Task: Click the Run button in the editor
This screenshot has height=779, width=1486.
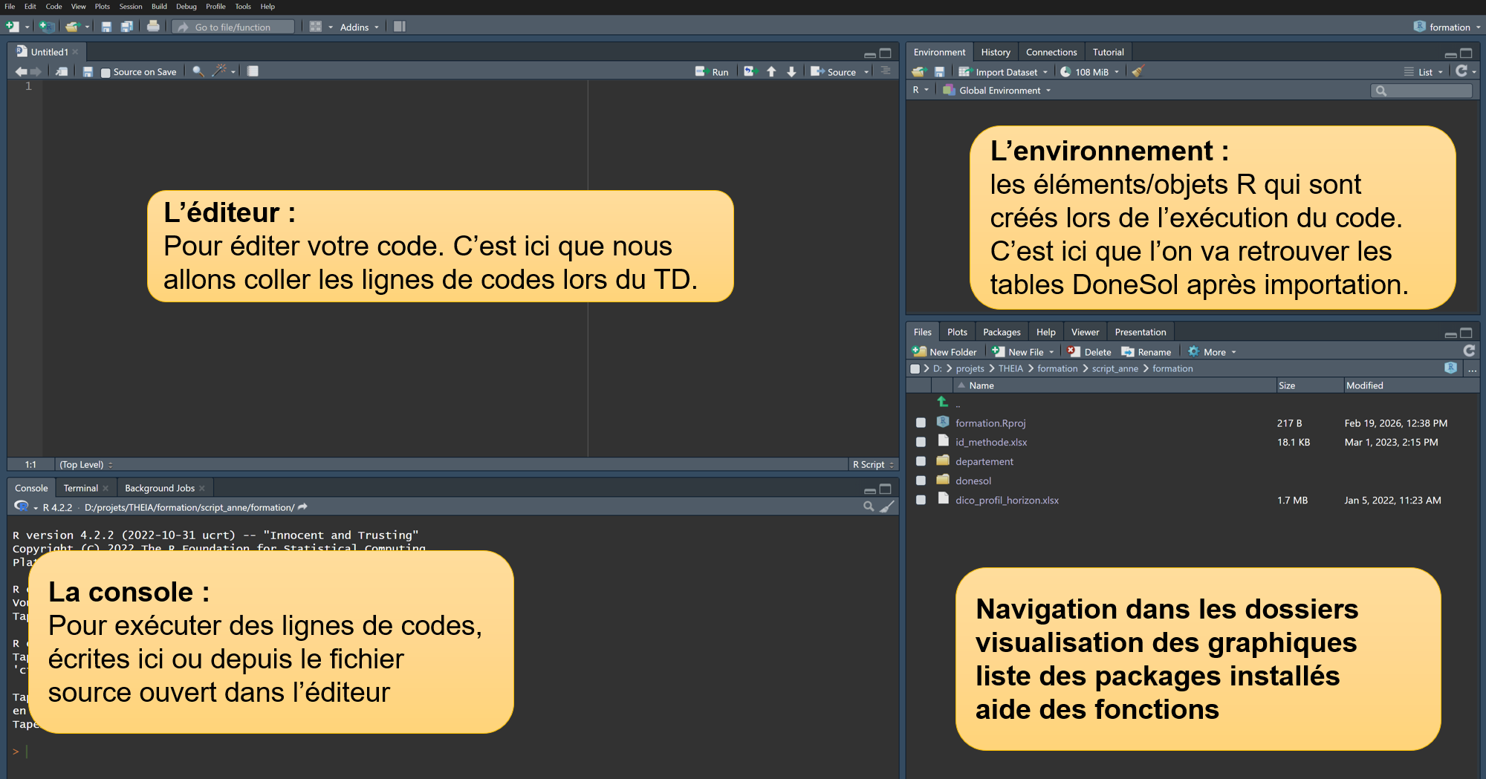Action: point(712,72)
